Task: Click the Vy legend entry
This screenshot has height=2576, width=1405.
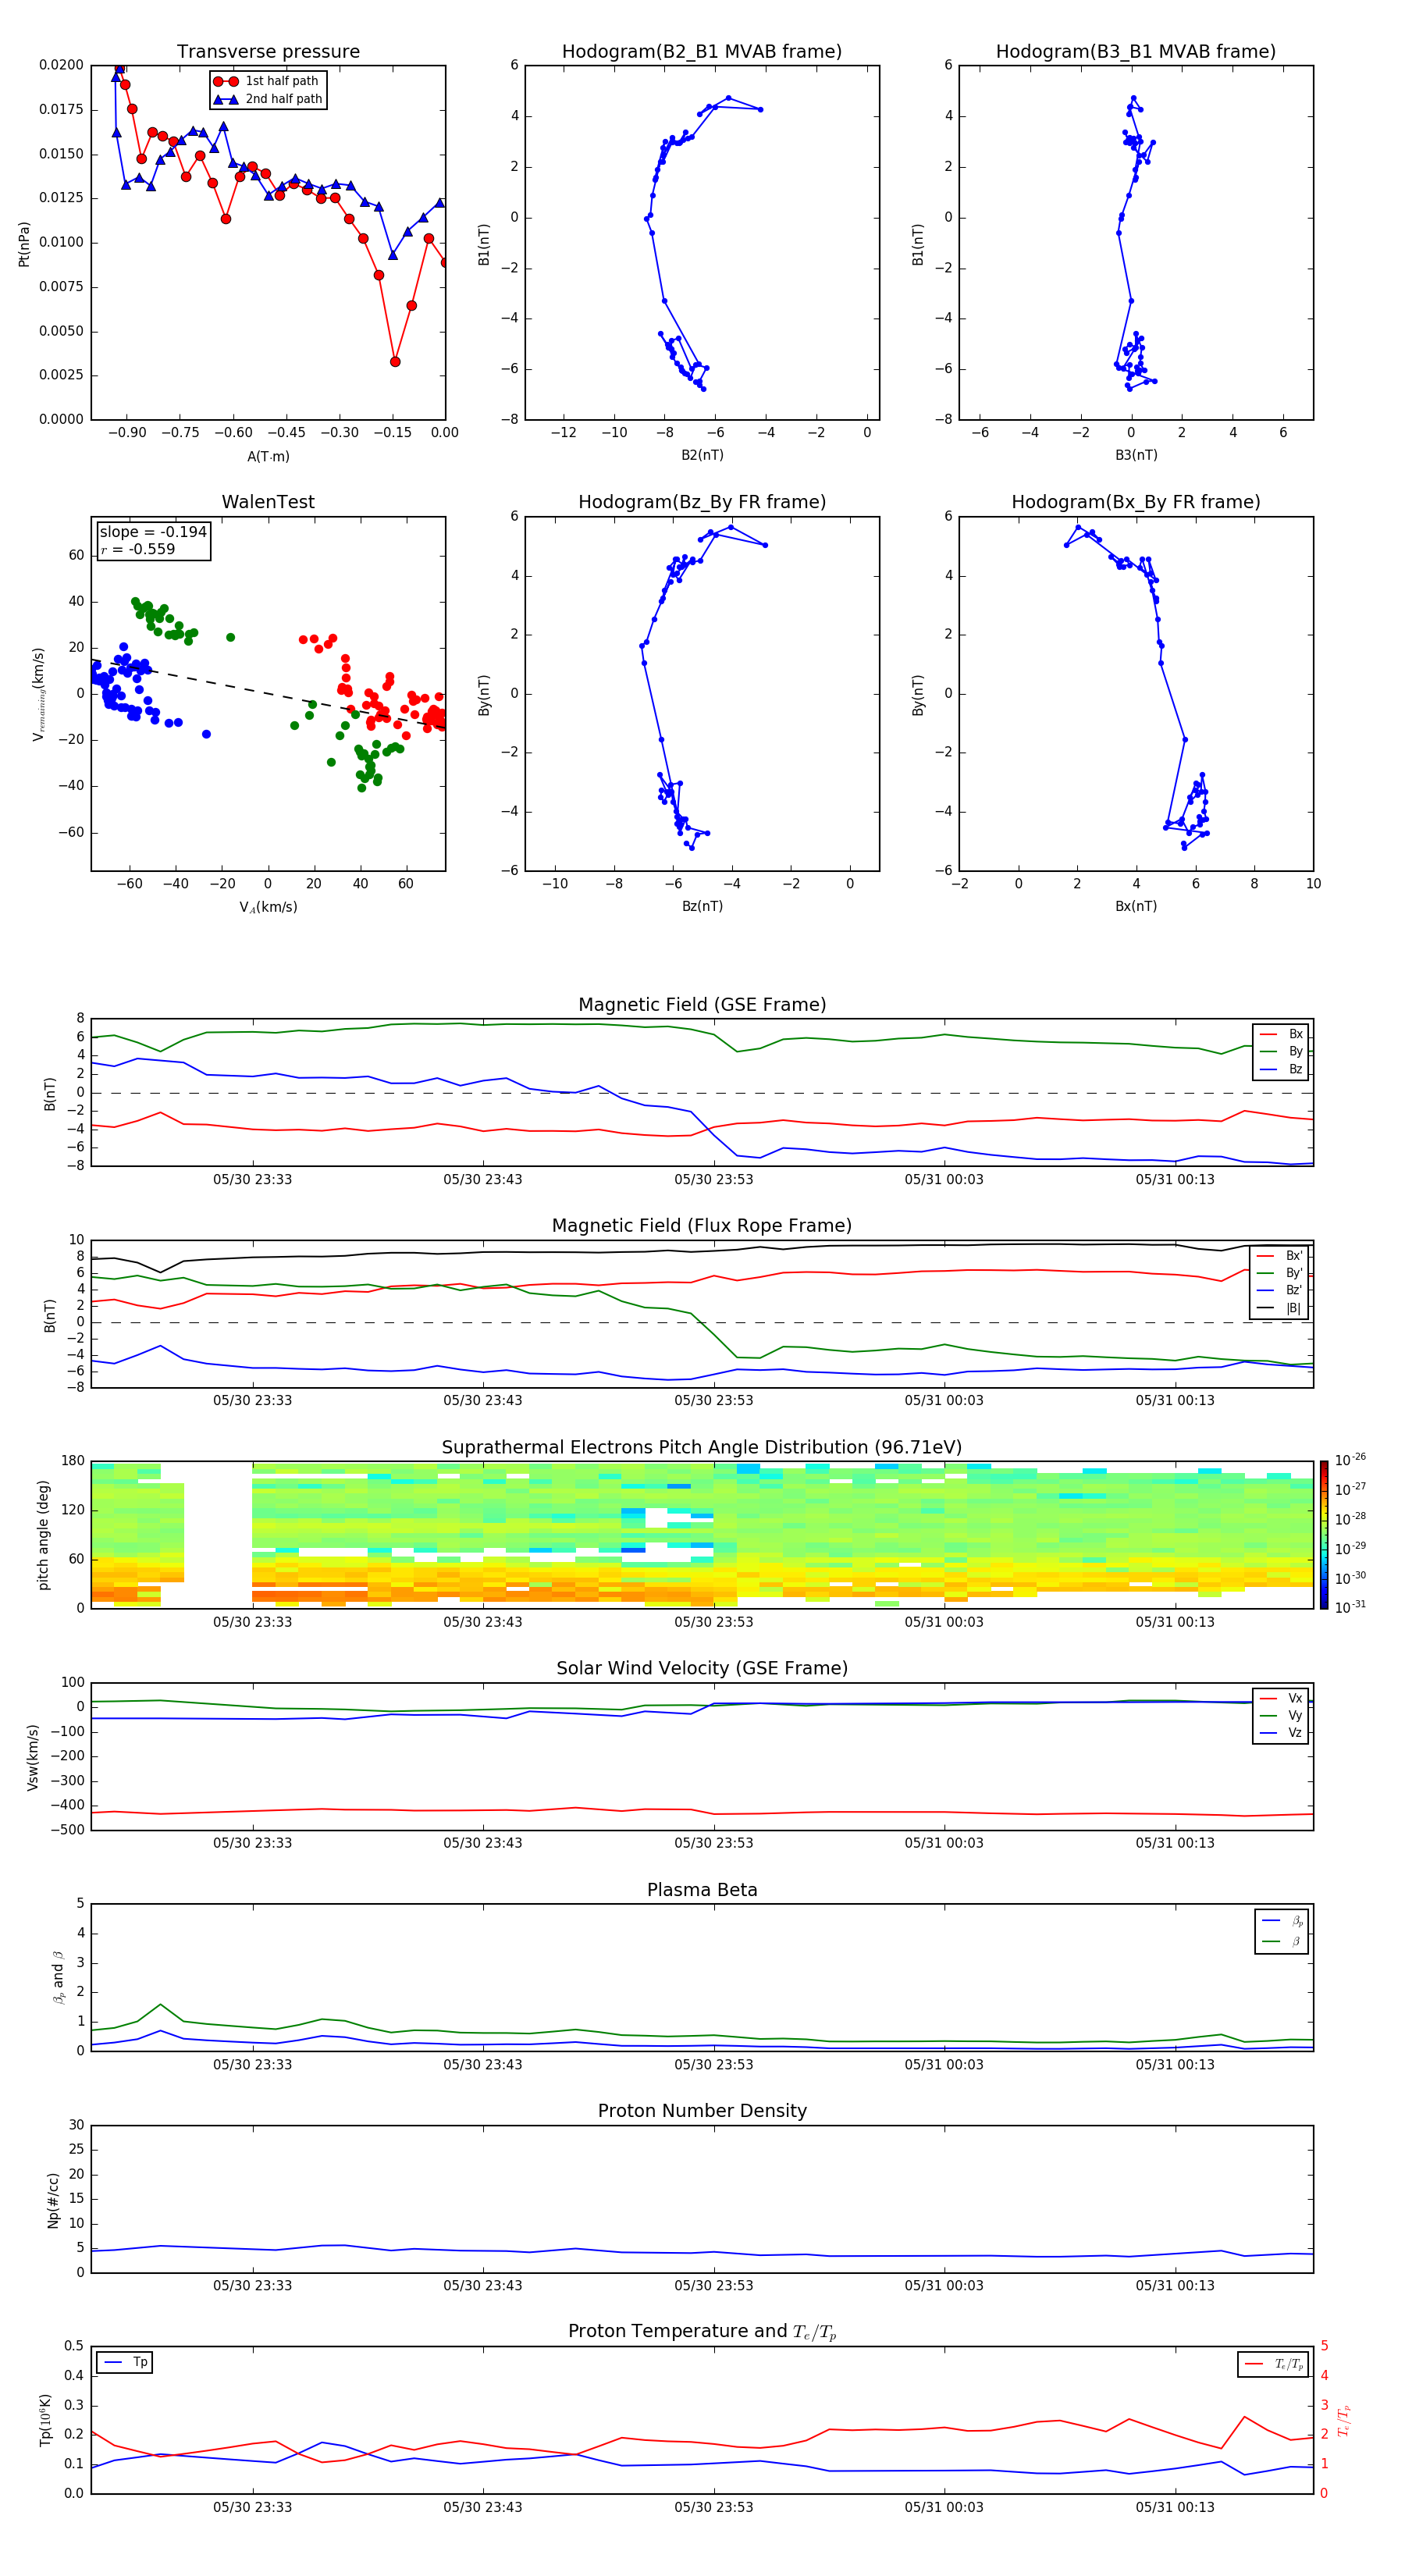Action: click(1281, 1715)
